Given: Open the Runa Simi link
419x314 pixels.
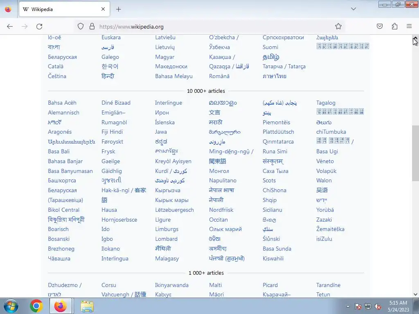Looking at the screenshot, I should coord(275,151).
